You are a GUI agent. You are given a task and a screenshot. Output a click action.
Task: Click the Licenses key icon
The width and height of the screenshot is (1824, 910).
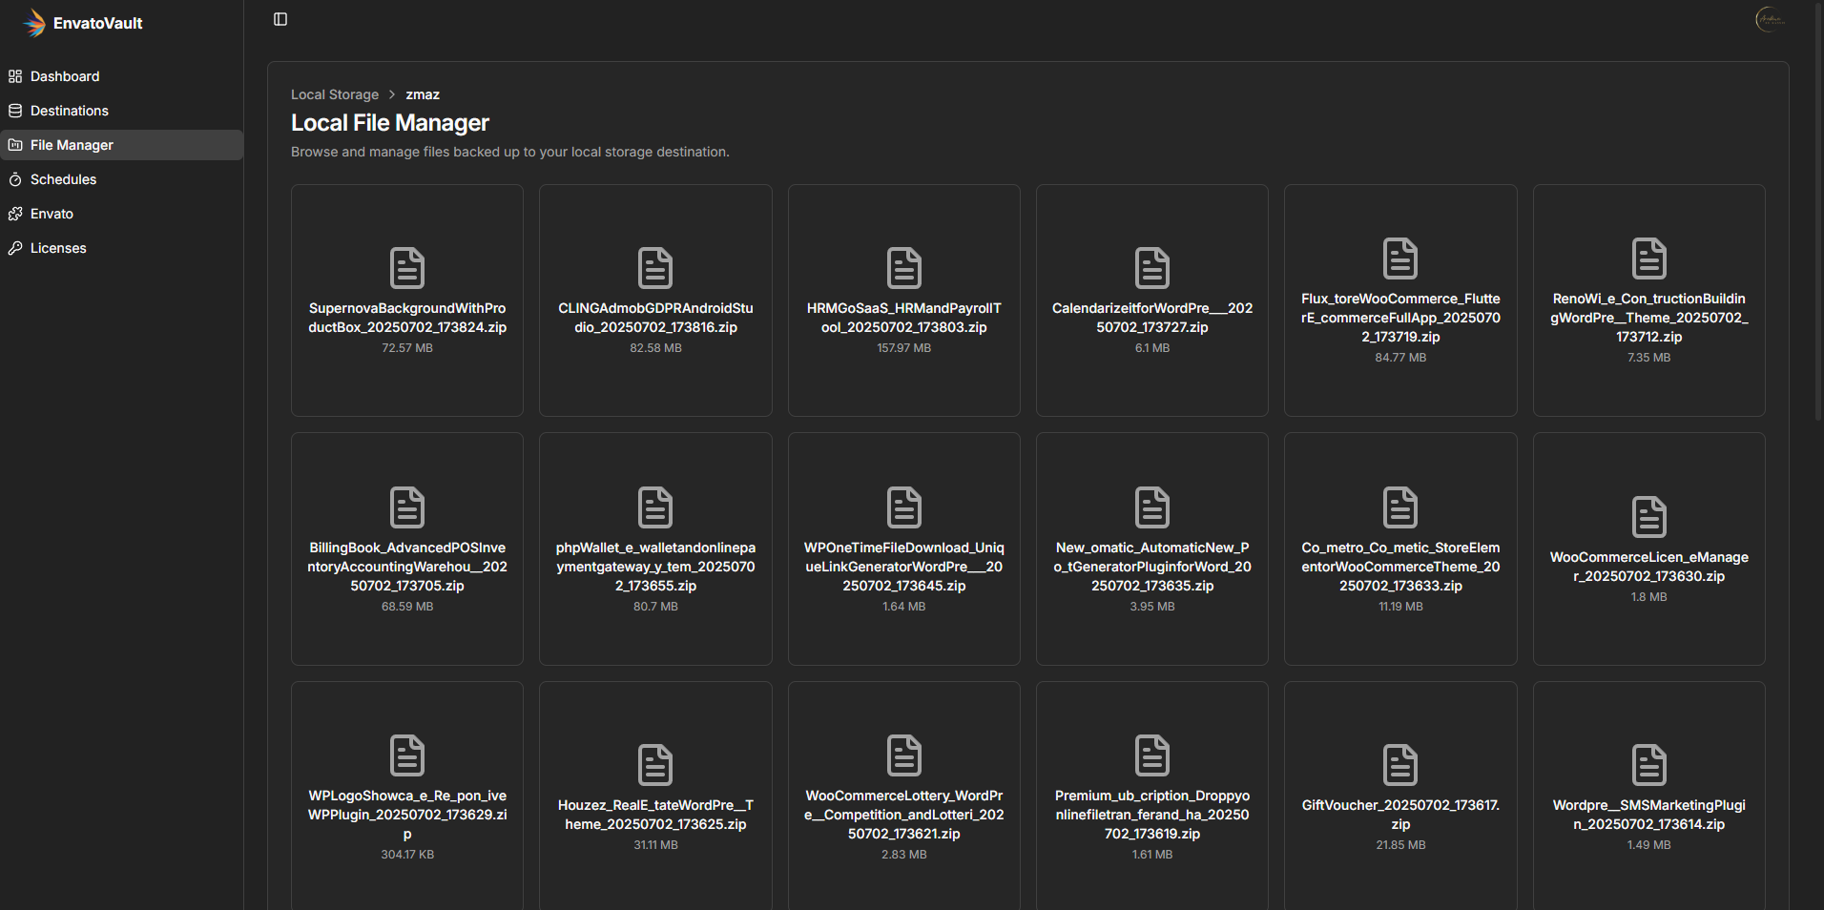[15, 248]
